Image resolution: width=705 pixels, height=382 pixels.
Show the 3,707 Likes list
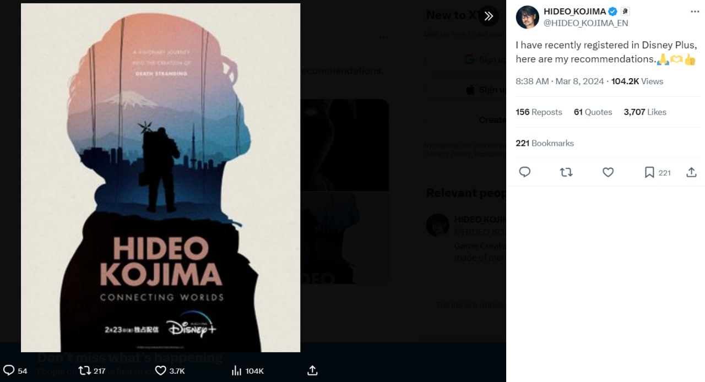[x=645, y=112]
